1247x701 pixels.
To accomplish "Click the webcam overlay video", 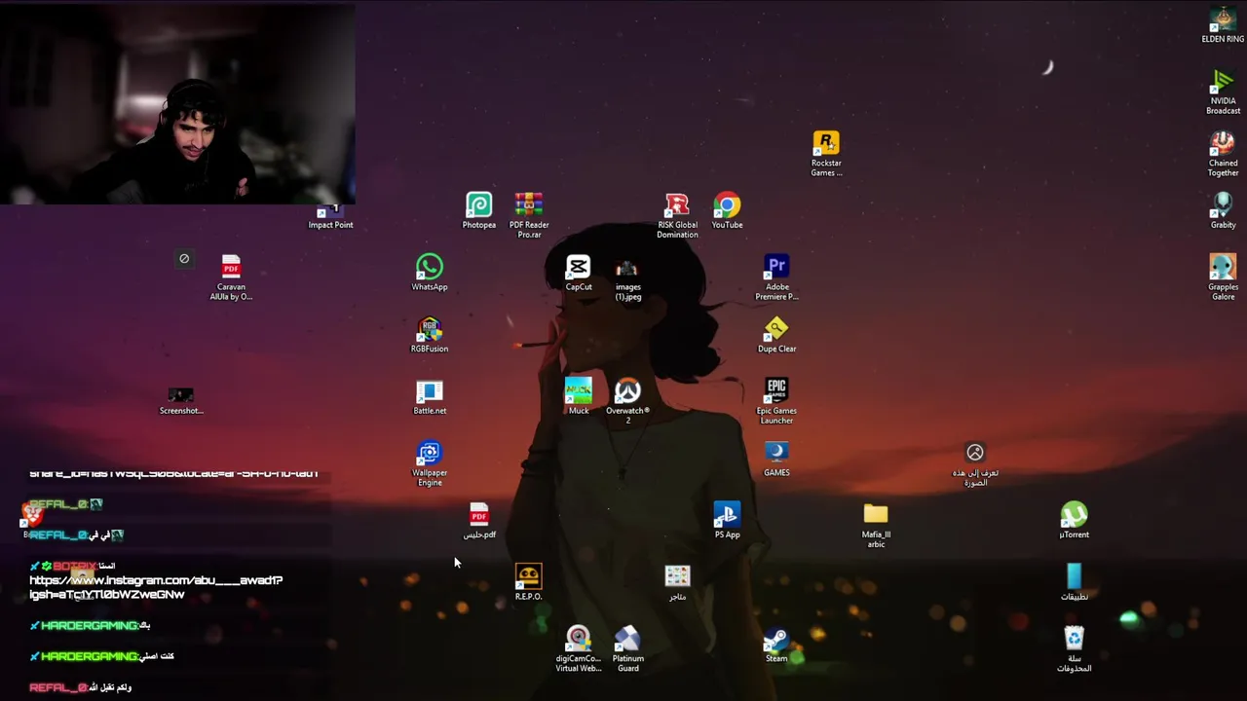I will tap(177, 102).
